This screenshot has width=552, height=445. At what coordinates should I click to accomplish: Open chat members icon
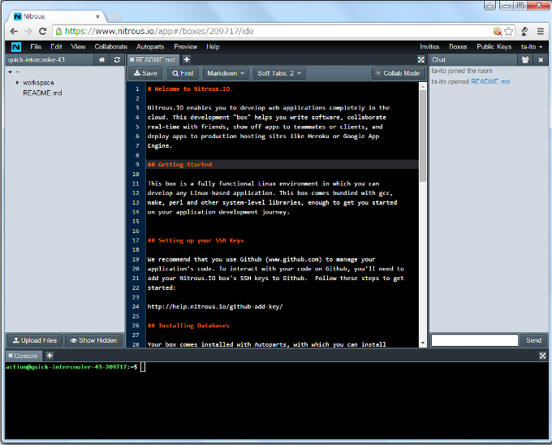pyautogui.click(x=525, y=60)
